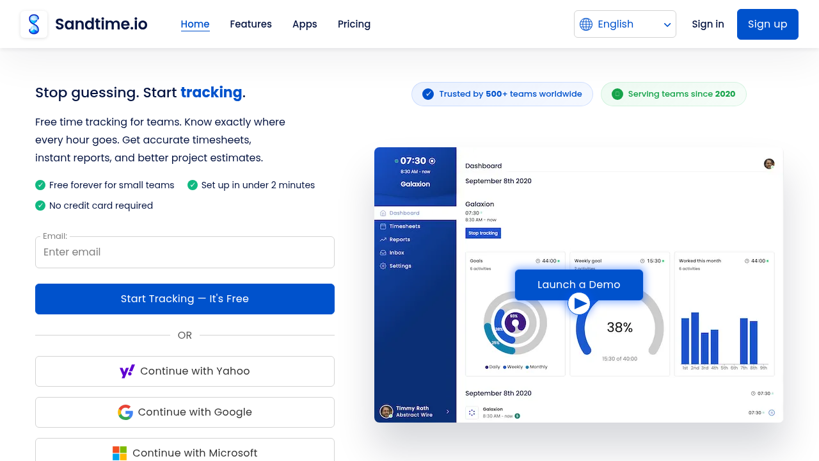Click the Enter email input field

(x=185, y=252)
